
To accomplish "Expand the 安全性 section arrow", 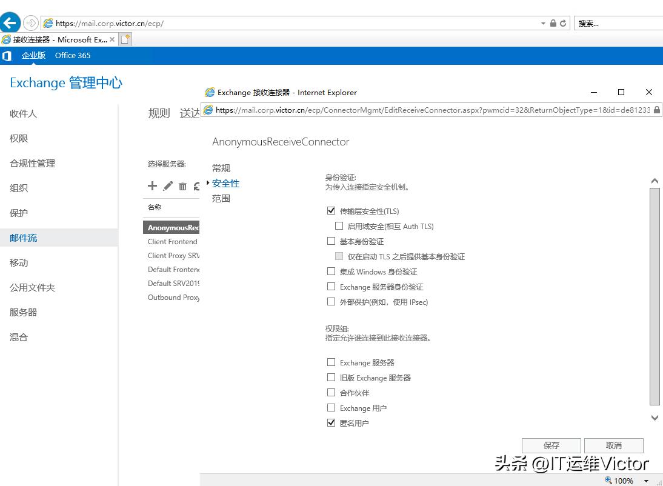I will coord(207,183).
